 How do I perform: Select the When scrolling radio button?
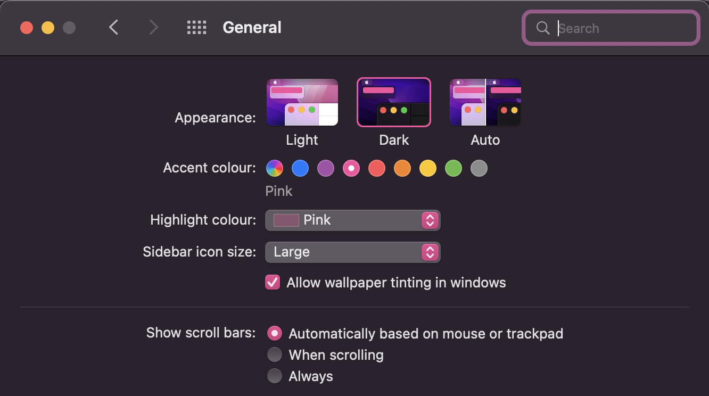[275, 354]
